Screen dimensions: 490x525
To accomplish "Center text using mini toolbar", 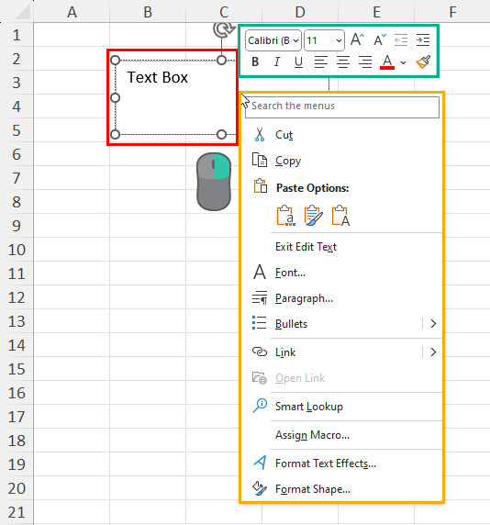I will click(343, 61).
